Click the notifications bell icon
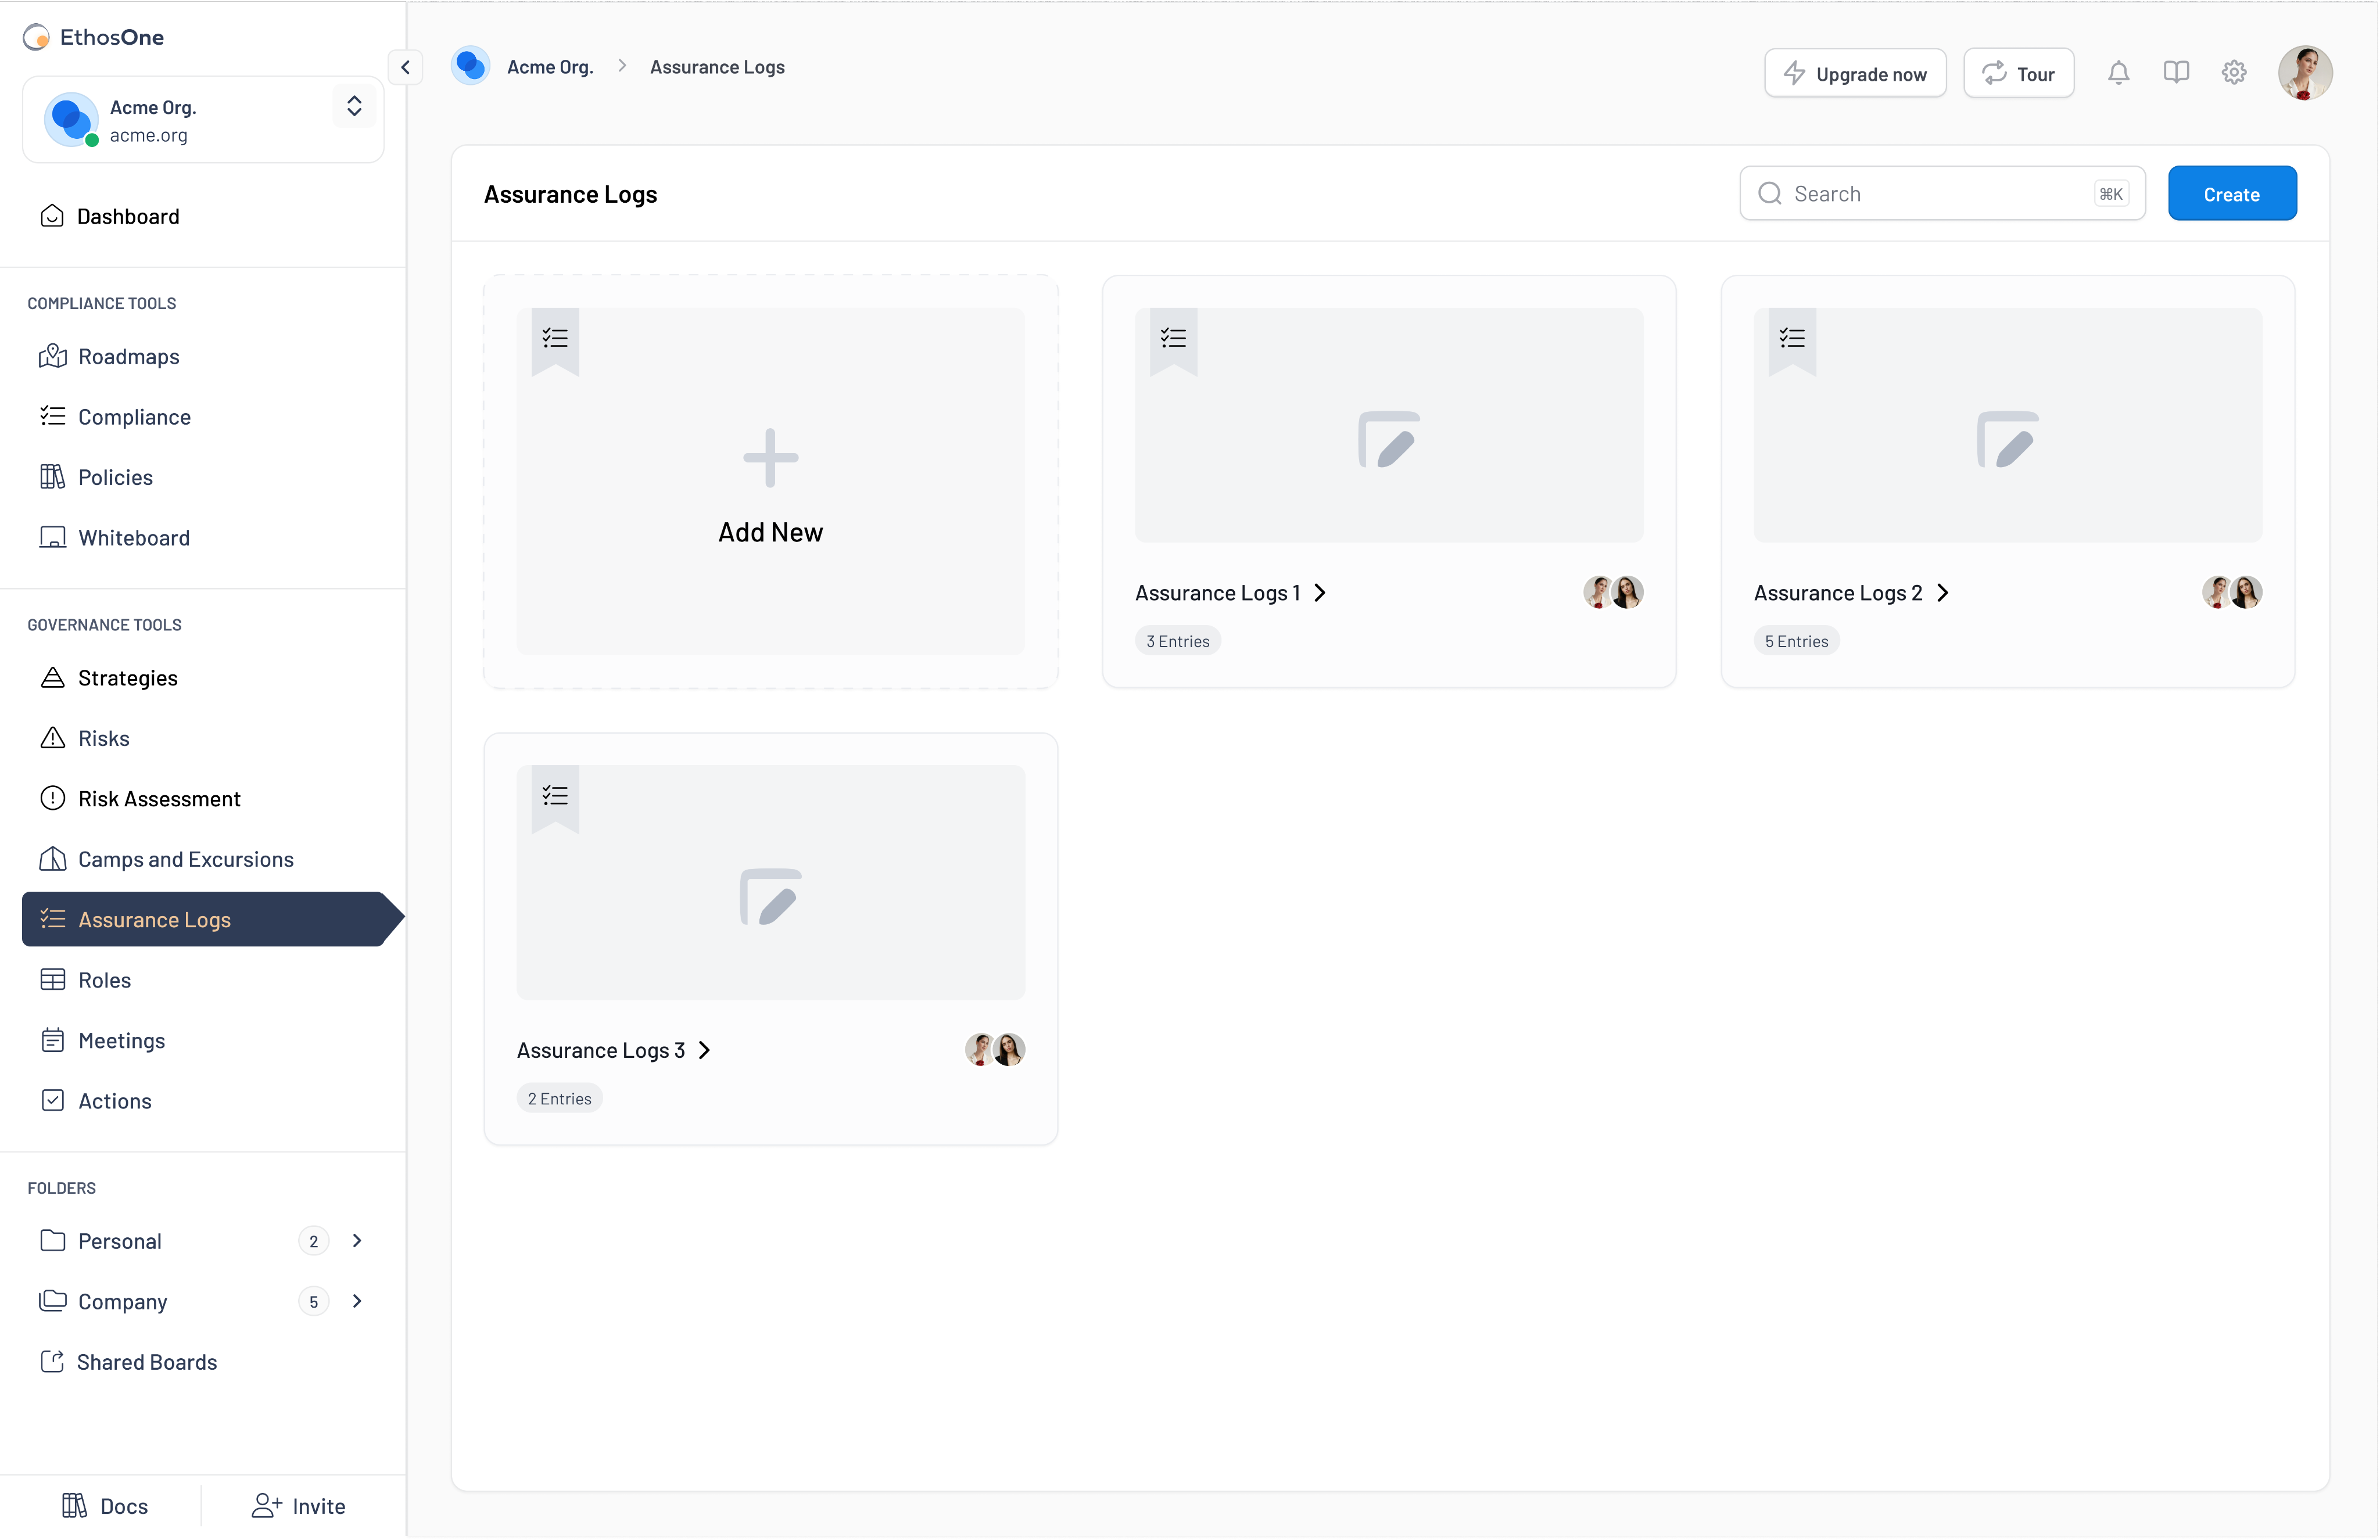 tap(2118, 73)
